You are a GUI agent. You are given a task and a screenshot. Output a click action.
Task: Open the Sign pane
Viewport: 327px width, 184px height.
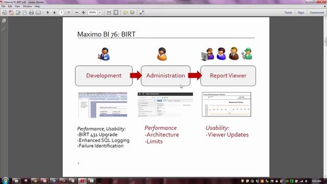tap(301, 12)
